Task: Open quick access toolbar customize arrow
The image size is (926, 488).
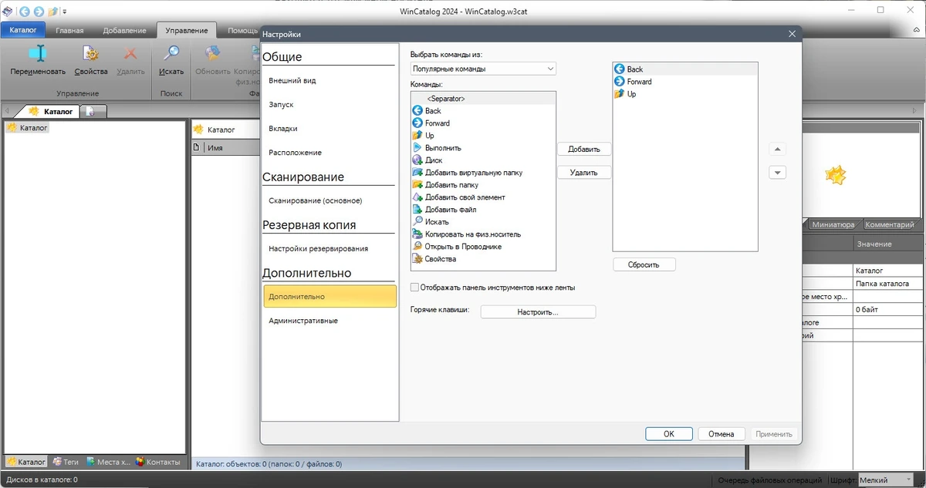Action: tap(64, 12)
